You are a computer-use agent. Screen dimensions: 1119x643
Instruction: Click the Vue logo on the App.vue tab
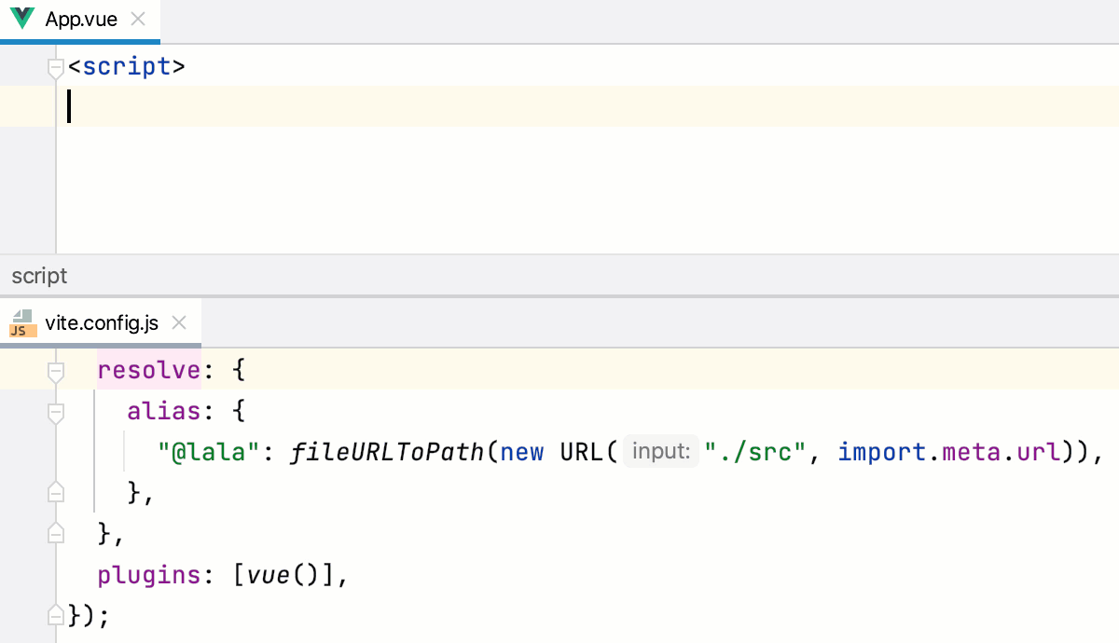21,18
